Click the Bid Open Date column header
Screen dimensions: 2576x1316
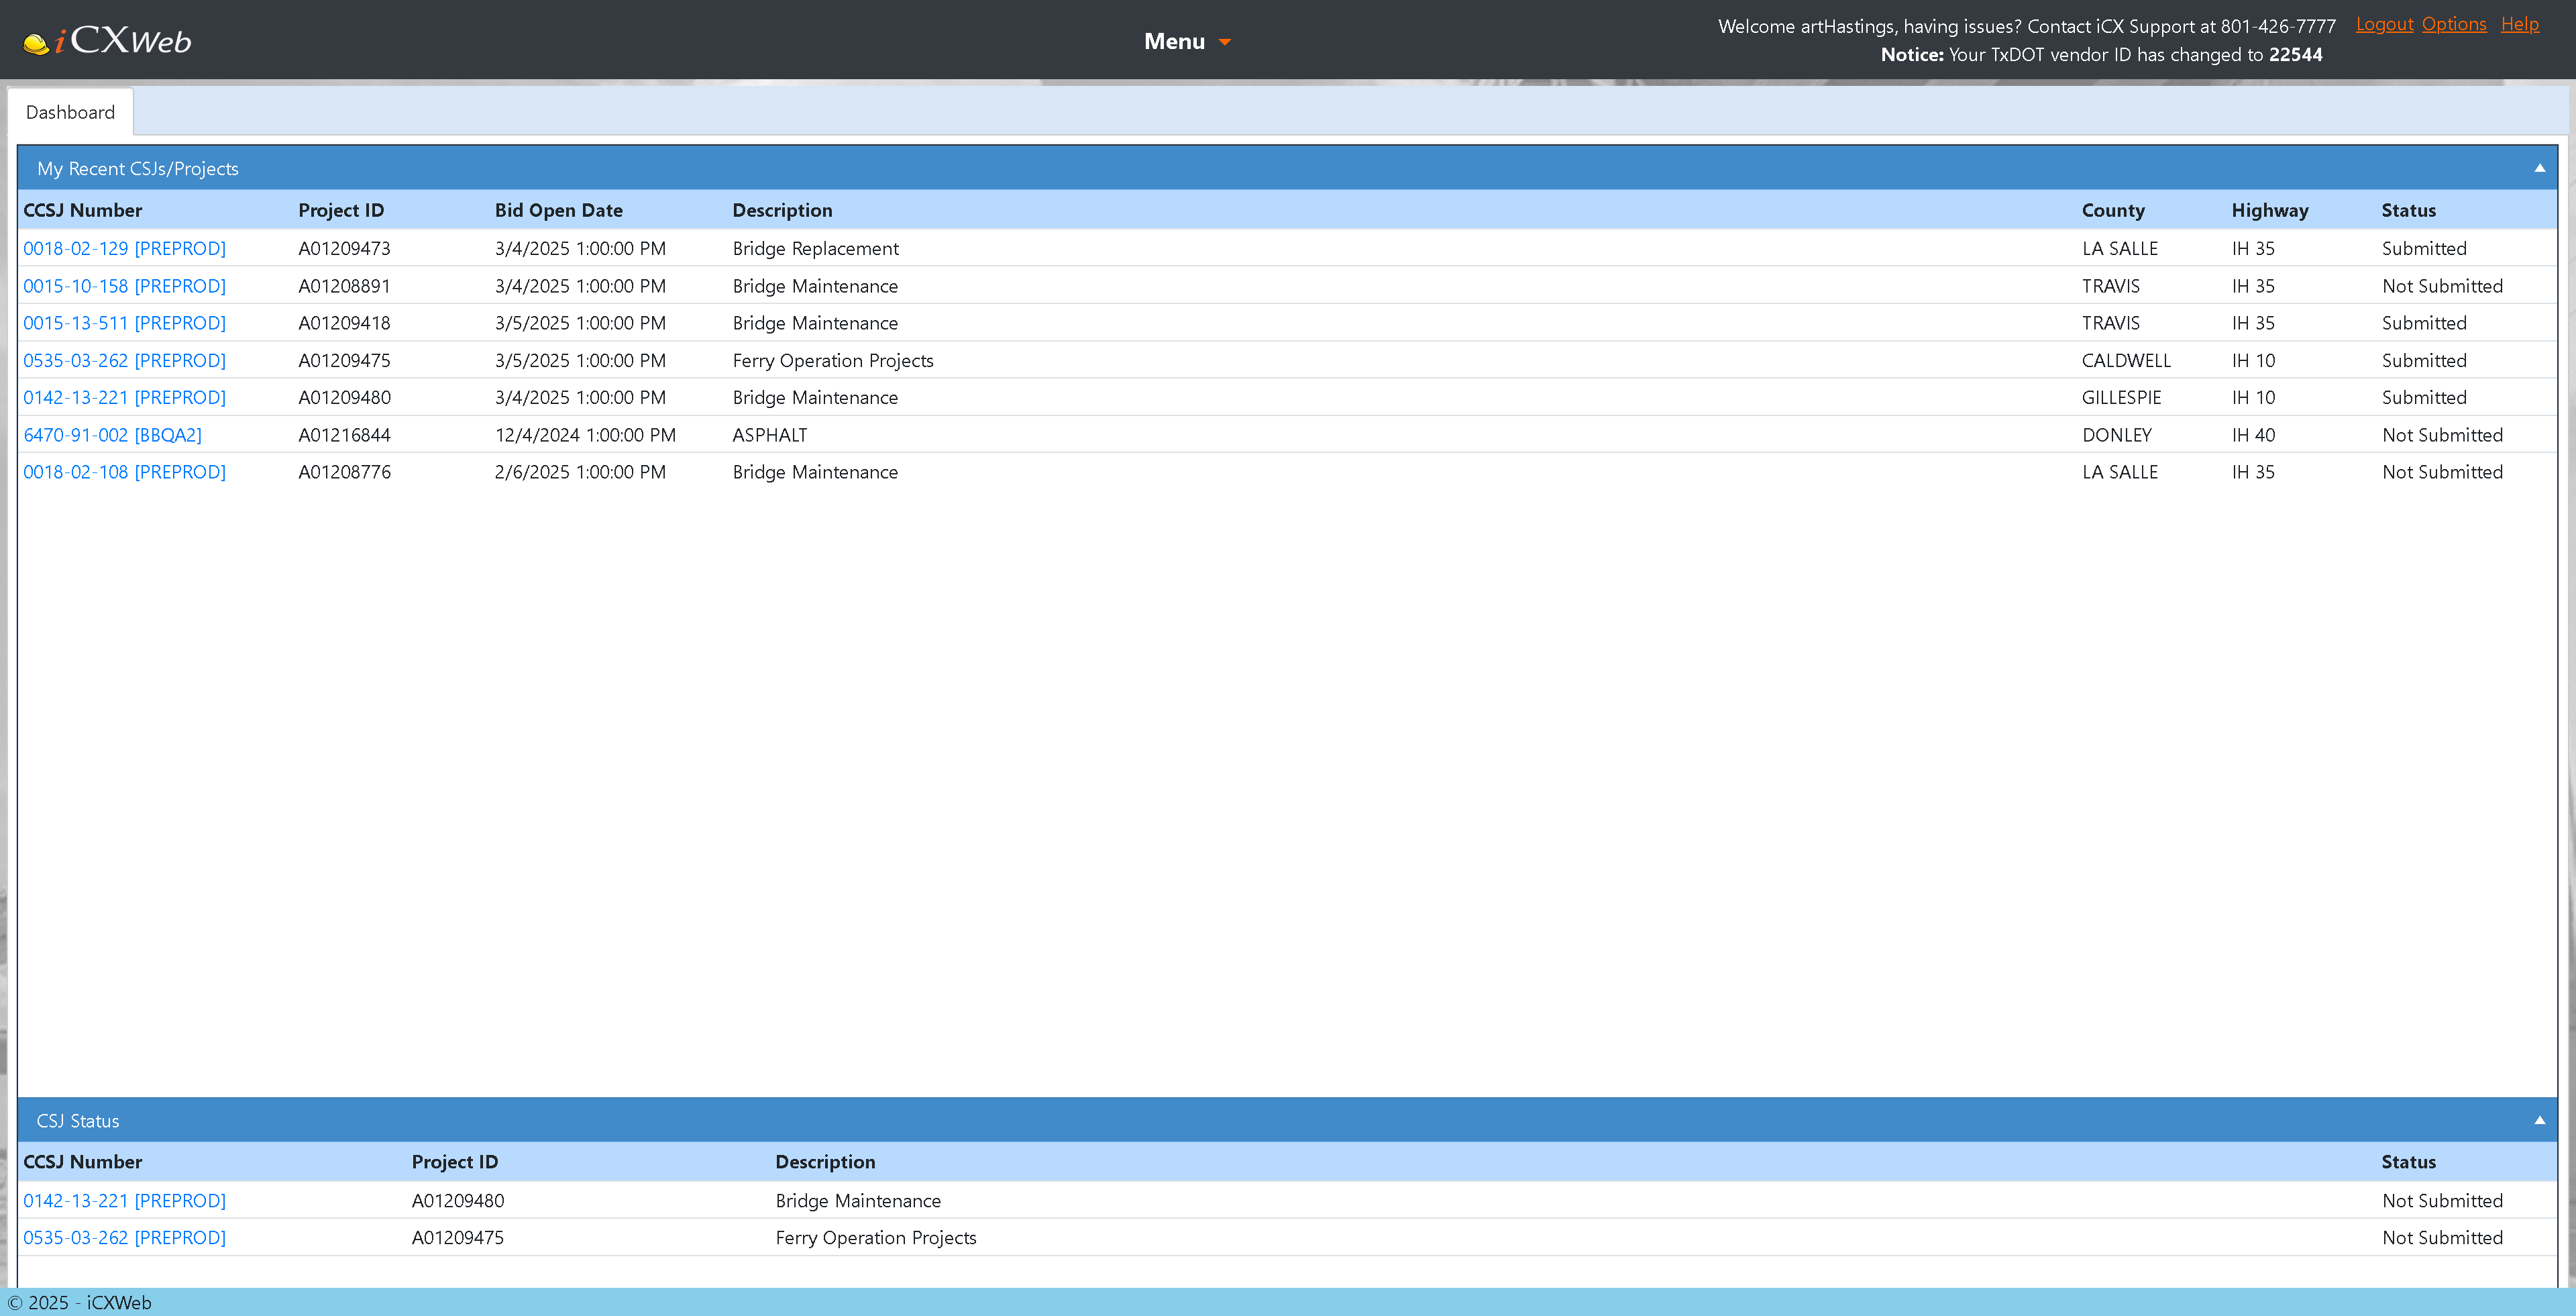(558, 210)
